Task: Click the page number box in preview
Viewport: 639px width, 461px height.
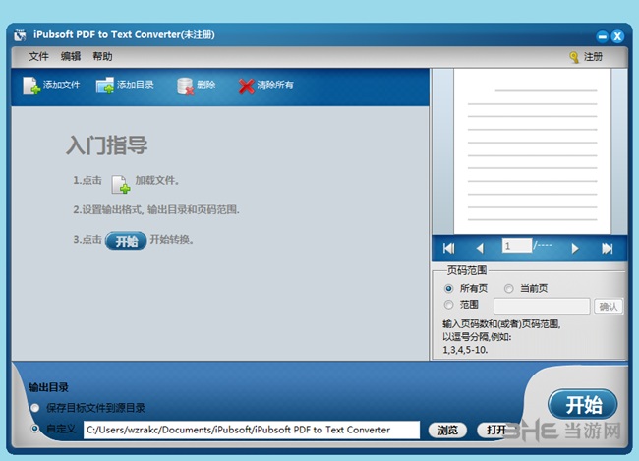Action: coord(517,246)
